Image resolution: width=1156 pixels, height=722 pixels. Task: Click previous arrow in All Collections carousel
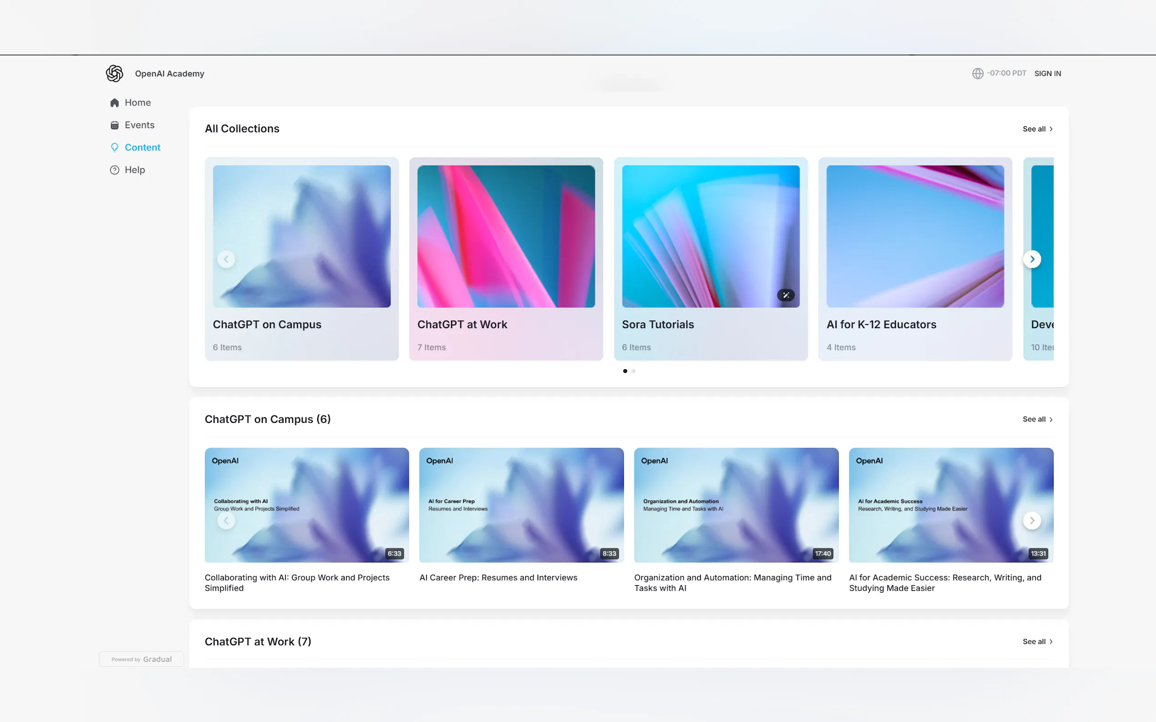pos(226,259)
